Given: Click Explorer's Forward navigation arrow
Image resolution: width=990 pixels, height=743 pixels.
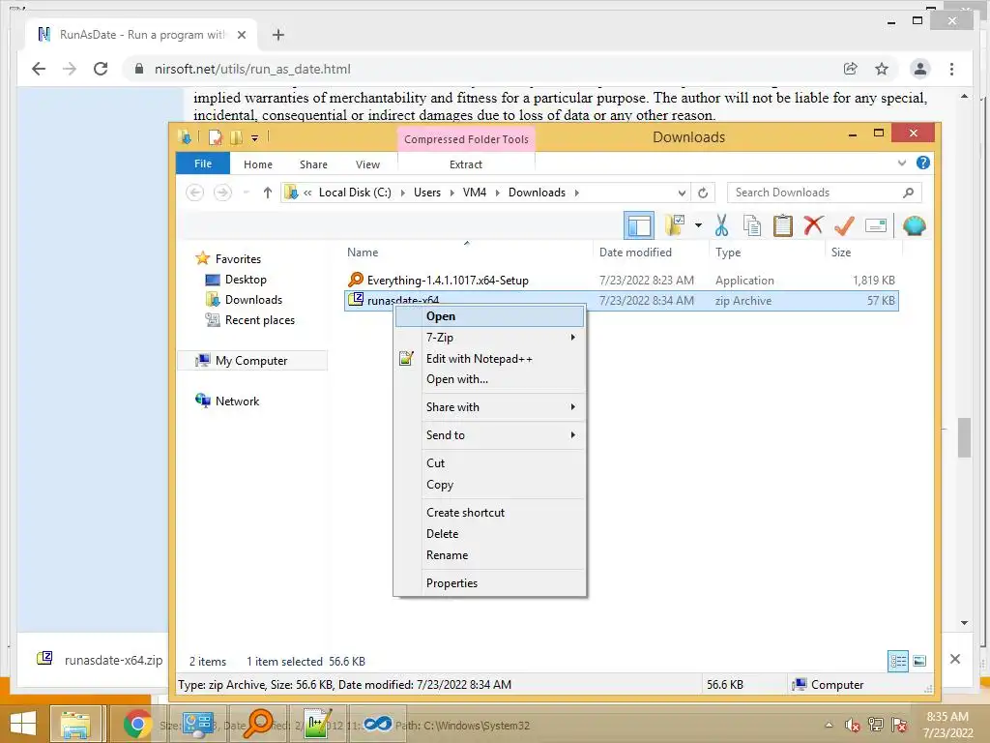Looking at the screenshot, I should coord(223,193).
